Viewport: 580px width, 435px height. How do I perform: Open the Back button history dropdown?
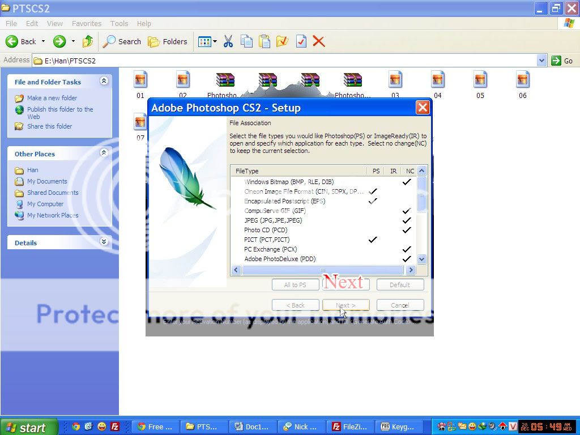(x=43, y=41)
